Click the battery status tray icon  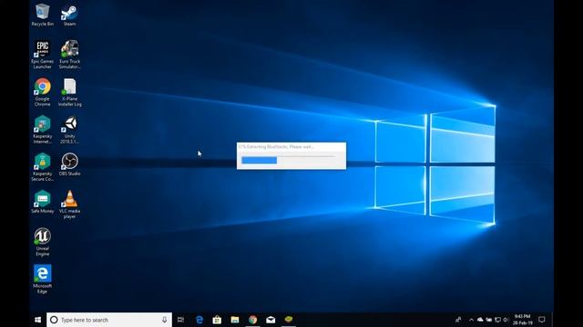tap(489, 320)
